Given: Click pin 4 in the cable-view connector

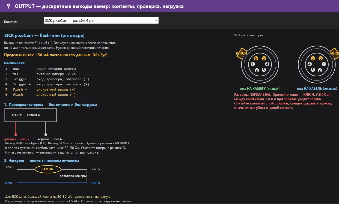Looking at the screenshot, I should (310, 64).
